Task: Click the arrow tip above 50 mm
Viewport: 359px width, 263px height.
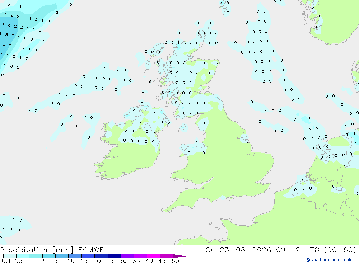Action: click(179, 256)
